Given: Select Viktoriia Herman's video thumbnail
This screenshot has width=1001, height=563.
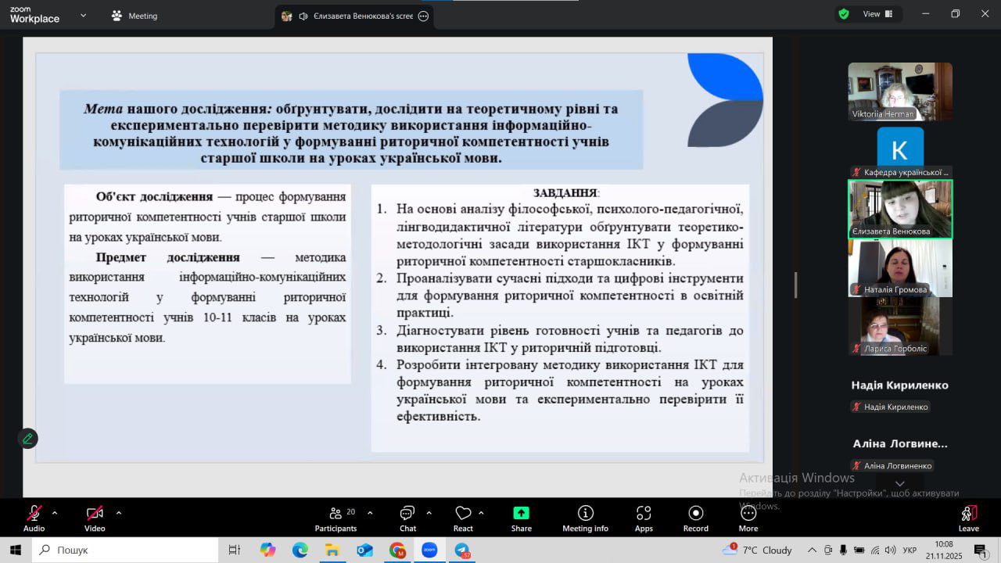Looking at the screenshot, I should click(900, 91).
